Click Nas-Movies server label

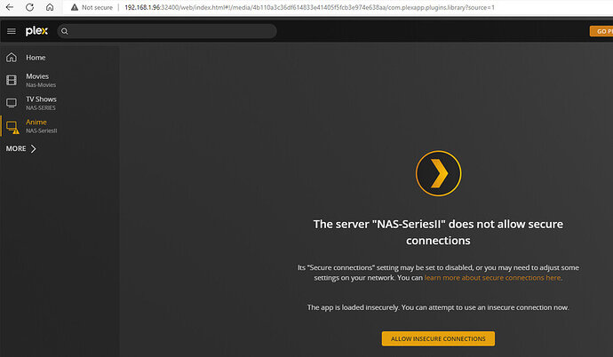pos(41,85)
